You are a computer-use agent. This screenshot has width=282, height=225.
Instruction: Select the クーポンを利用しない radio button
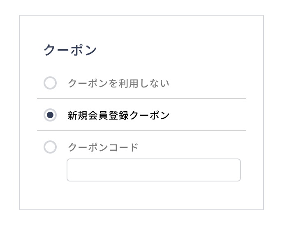[x=50, y=83]
